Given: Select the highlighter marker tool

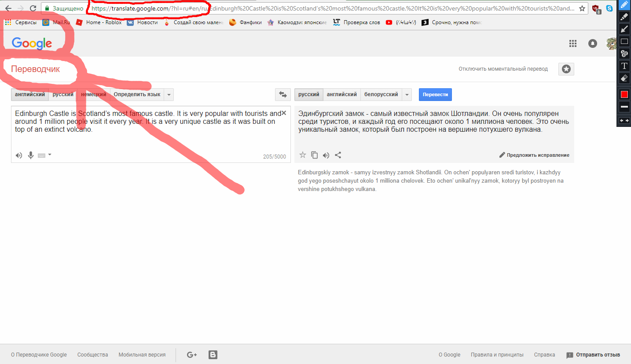Looking at the screenshot, I should [624, 17].
